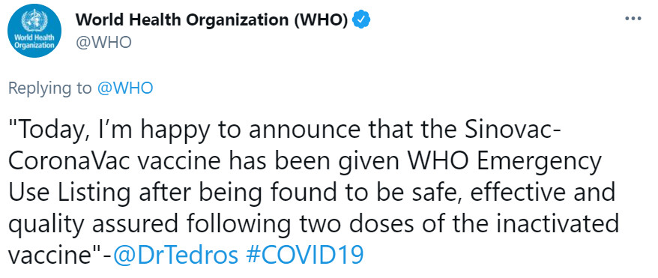Open the tweet's three-dot more options menu
The width and height of the screenshot is (658, 278).
(x=633, y=19)
